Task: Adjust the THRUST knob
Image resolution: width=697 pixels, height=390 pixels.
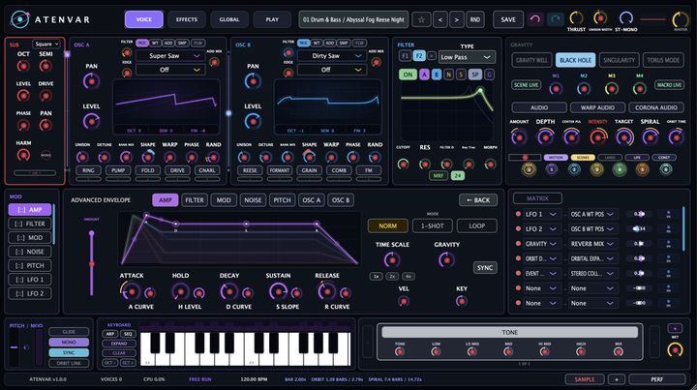Action: 576,18
